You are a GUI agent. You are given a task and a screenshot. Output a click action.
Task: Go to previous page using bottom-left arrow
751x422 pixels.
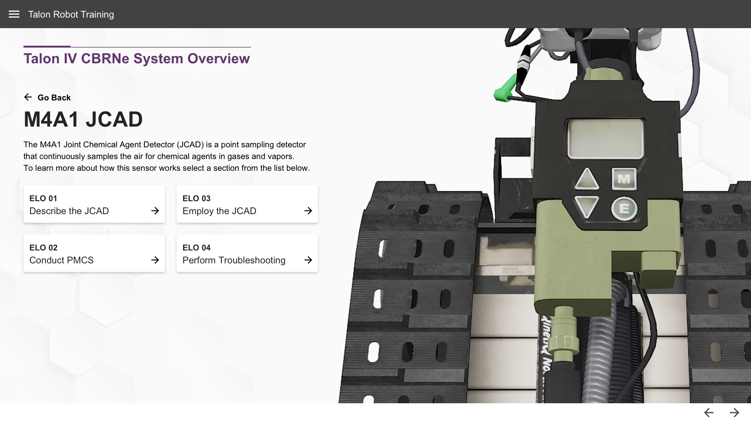(709, 413)
